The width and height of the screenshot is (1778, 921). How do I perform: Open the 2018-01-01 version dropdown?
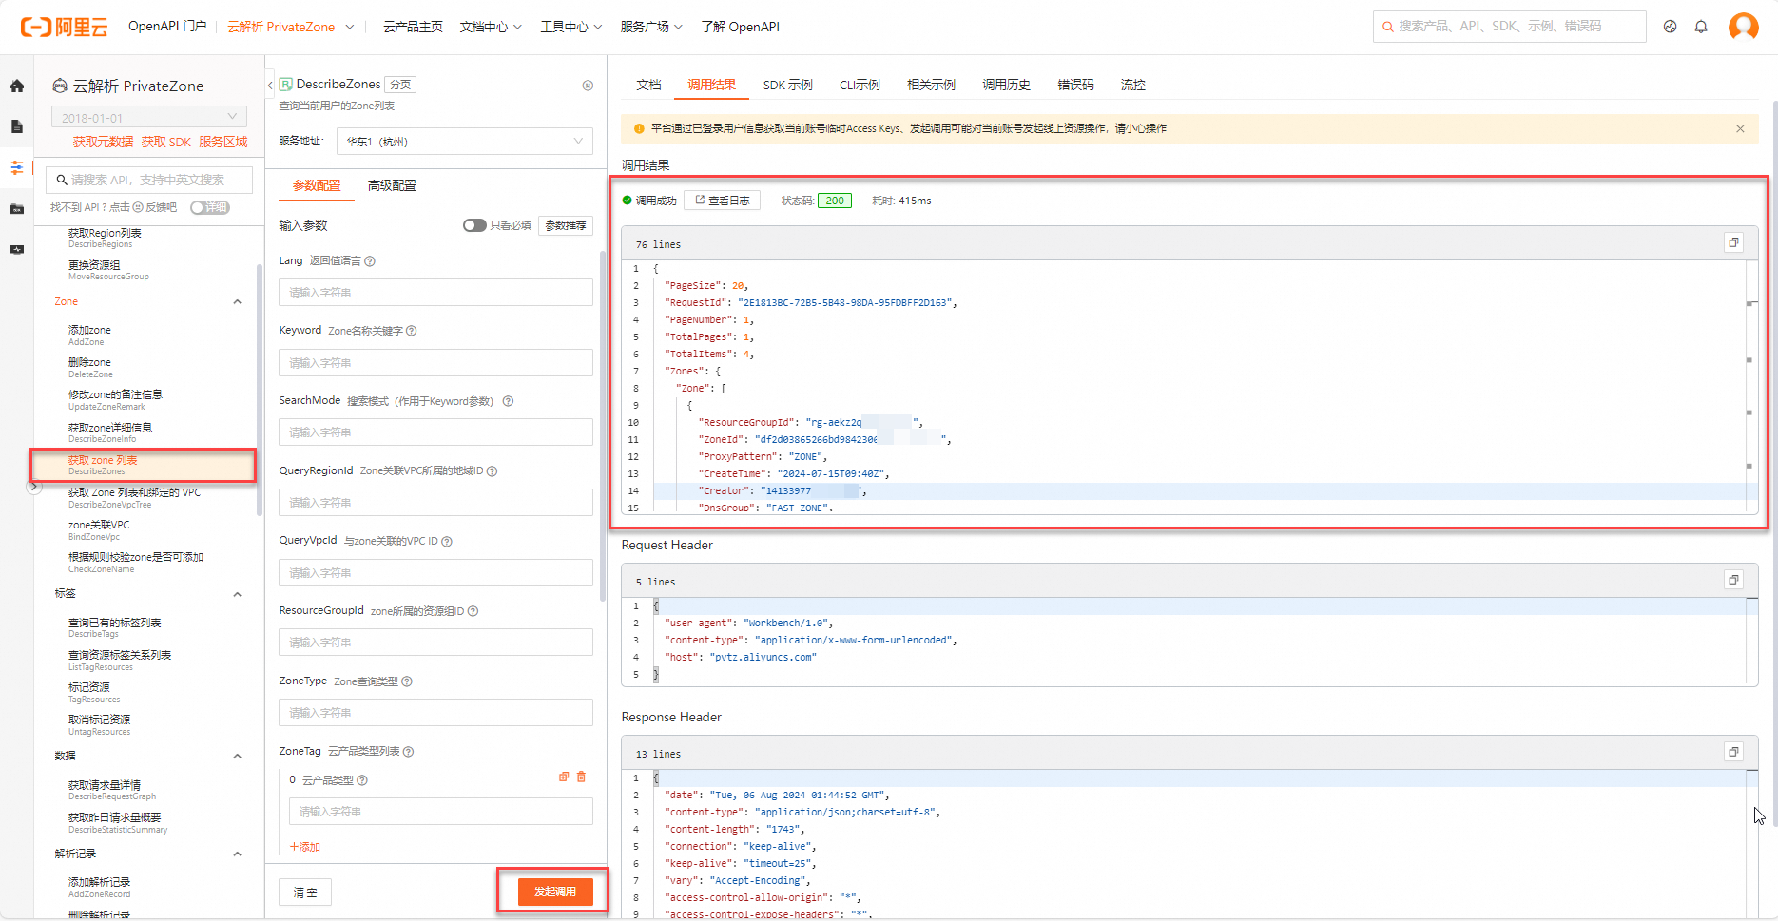(149, 117)
